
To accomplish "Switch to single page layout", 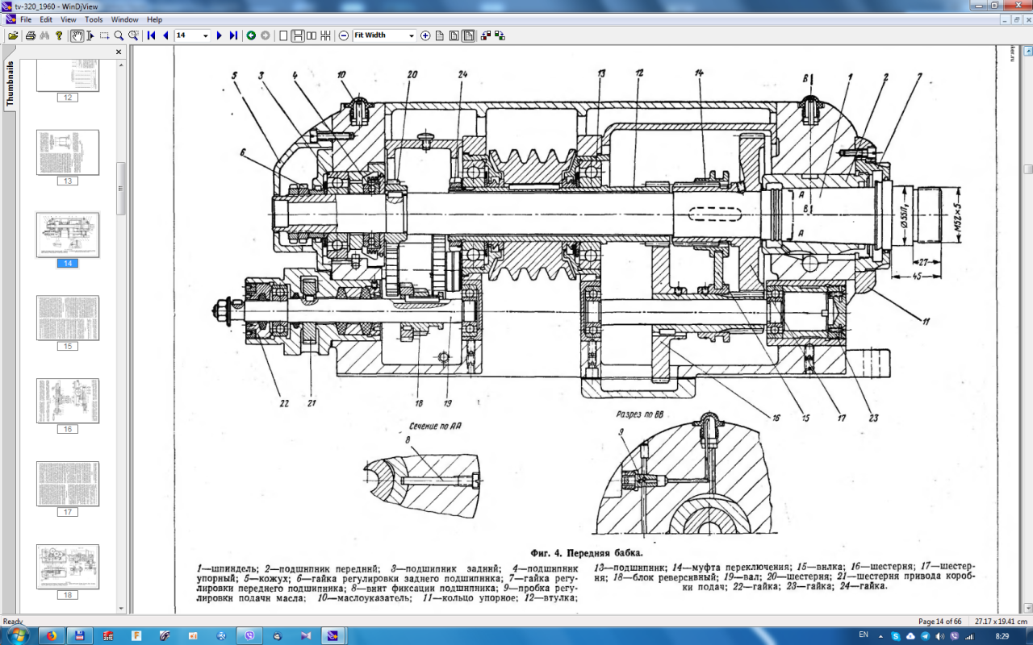I will coord(283,35).
